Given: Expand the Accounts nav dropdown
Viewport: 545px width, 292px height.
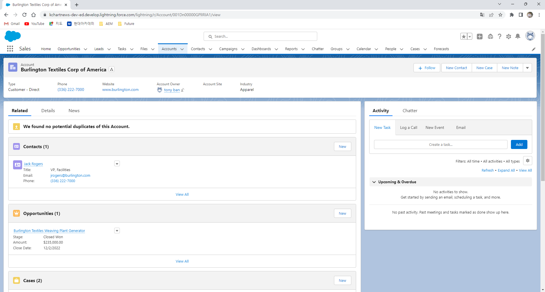Looking at the screenshot, I should point(182,49).
